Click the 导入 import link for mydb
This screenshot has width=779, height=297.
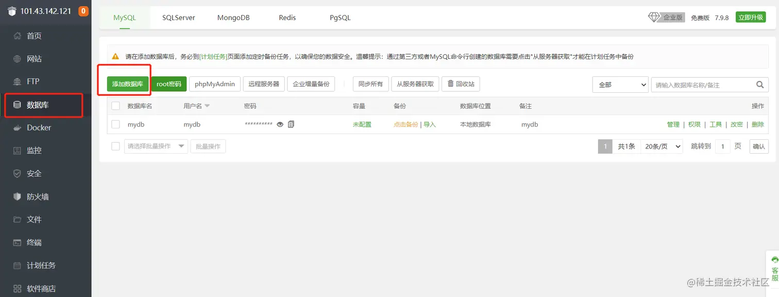pyautogui.click(x=430, y=124)
